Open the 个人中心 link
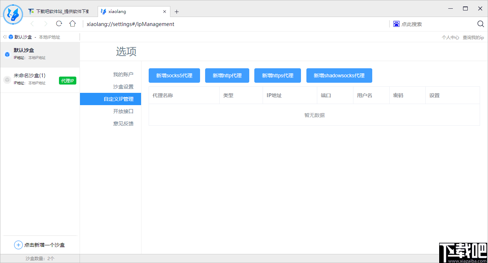The height and width of the screenshot is (263, 488). pos(450,37)
